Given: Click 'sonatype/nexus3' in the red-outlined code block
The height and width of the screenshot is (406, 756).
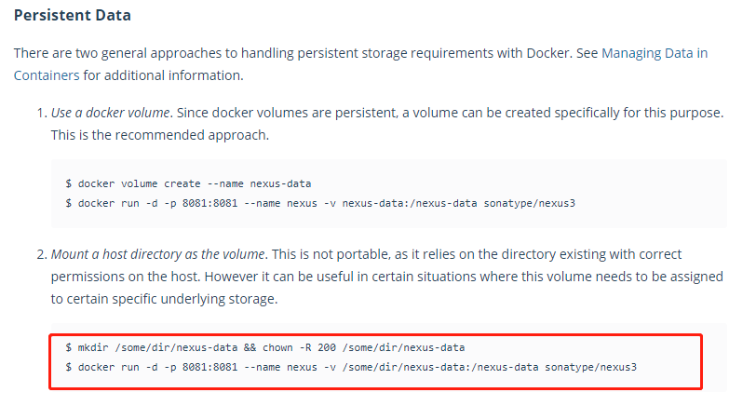Looking at the screenshot, I should tap(590, 366).
